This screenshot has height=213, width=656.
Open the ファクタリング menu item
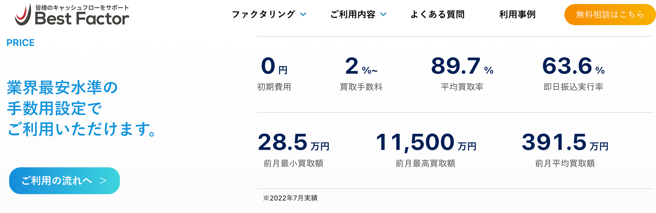(263, 14)
